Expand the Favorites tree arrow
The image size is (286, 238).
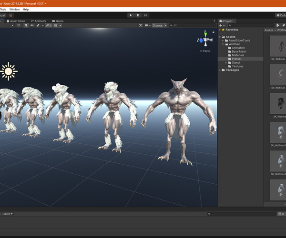[x=220, y=30]
